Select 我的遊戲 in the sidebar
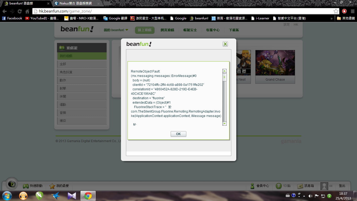This screenshot has width=357, height=201. click(x=82, y=56)
